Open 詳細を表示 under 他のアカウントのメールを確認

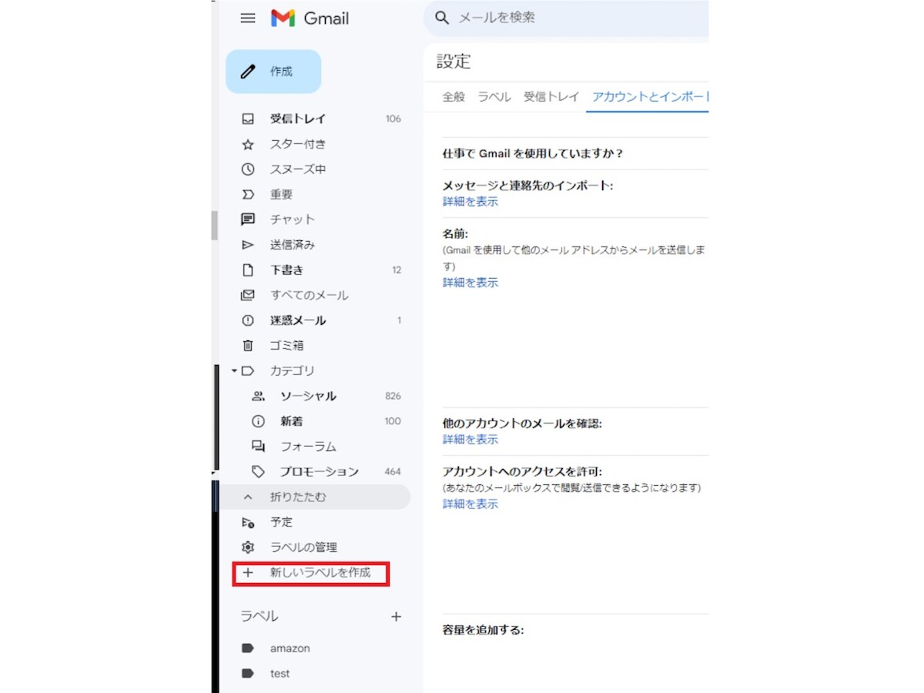click(470, 440)
